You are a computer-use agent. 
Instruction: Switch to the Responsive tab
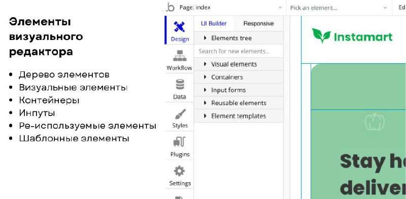tap(258, 23)
